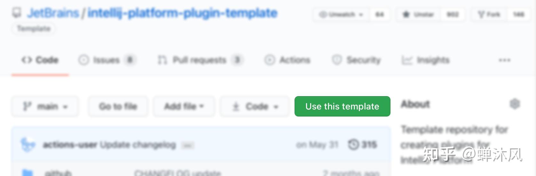Open the Security tab

[x=357, y=60]
